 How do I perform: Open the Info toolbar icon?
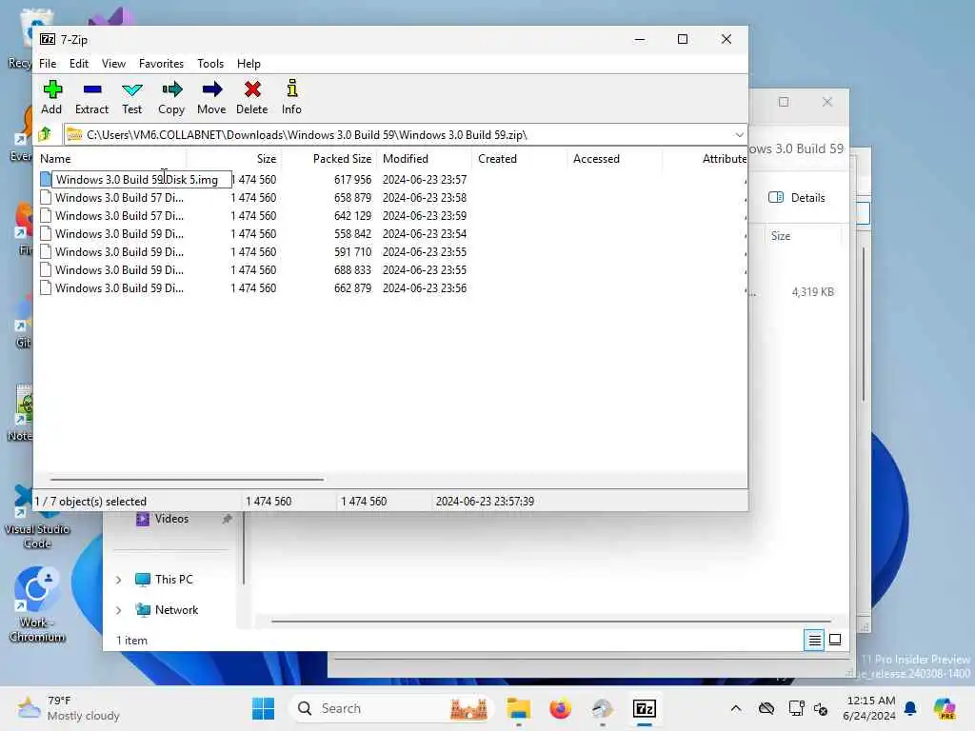291,97
